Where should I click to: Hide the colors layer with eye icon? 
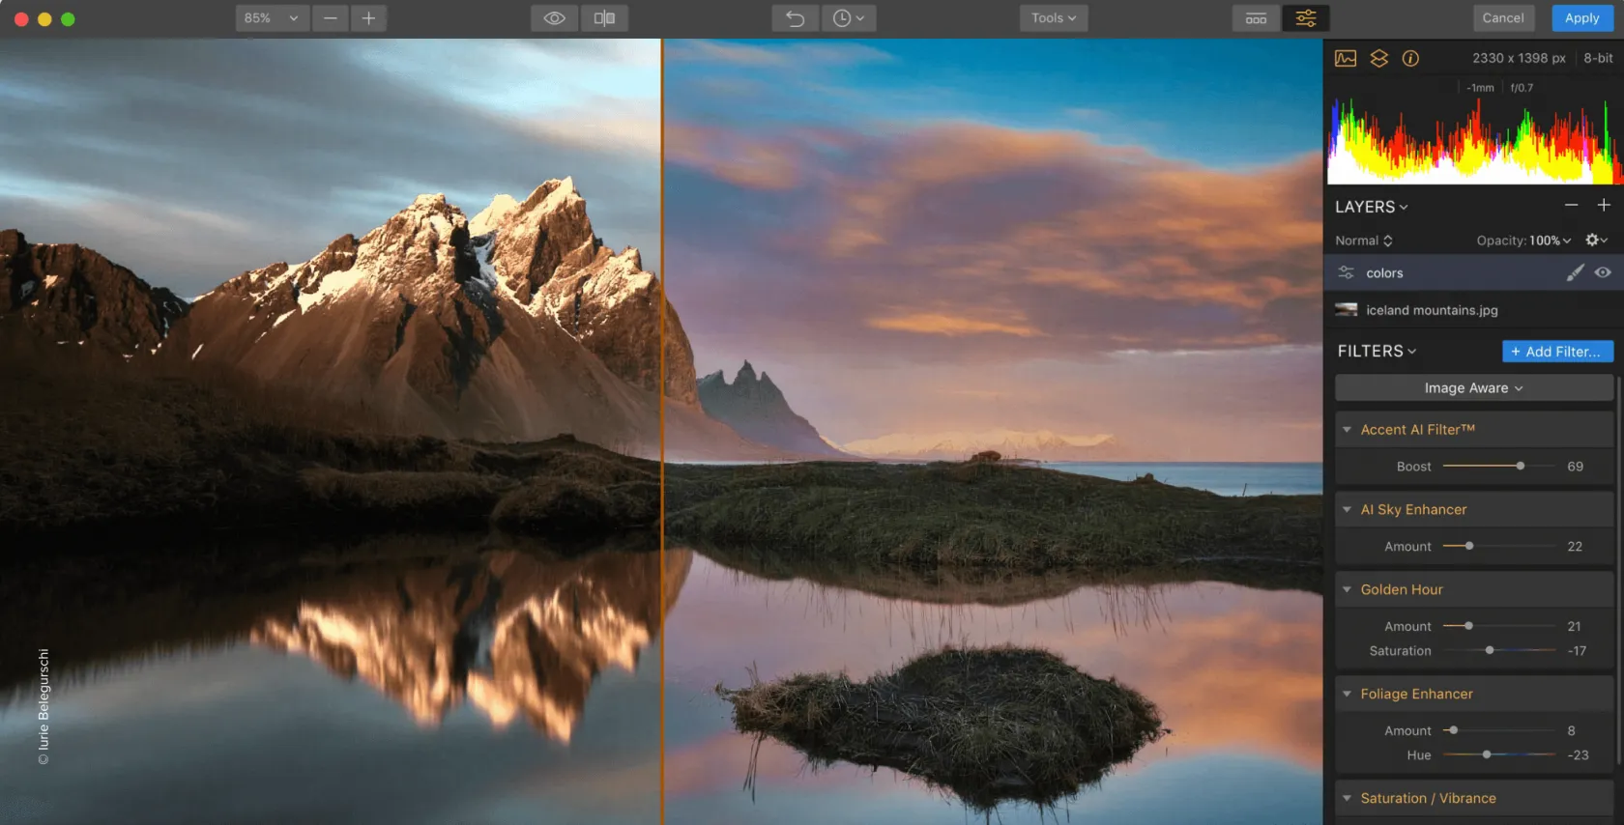[1603, 272]
